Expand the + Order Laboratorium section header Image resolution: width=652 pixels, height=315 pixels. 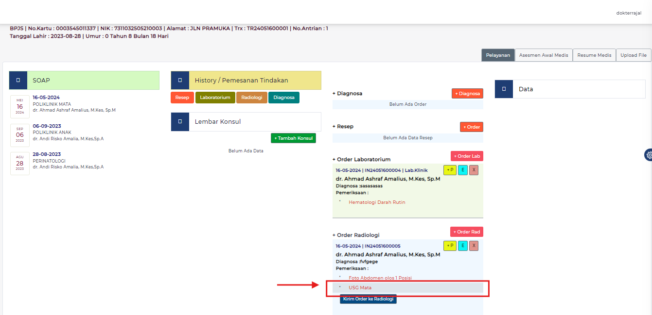[x=361, y=159]
